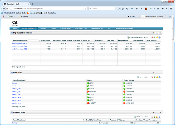Open the Hypervisors domain filter dropdown
The width and height of the screenshot is (175, 125).
point(39,40)
